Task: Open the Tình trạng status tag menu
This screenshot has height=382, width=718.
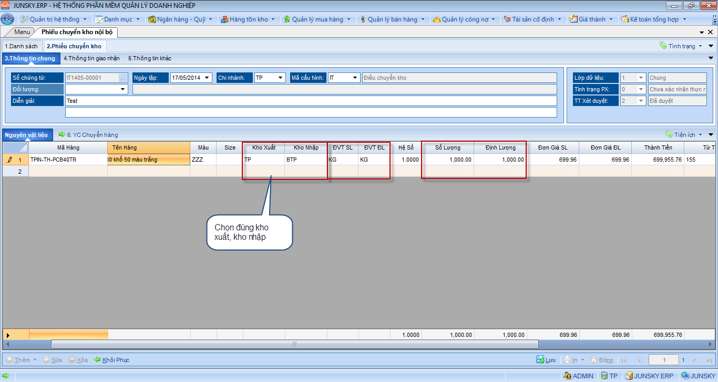Action: [681, 46]
